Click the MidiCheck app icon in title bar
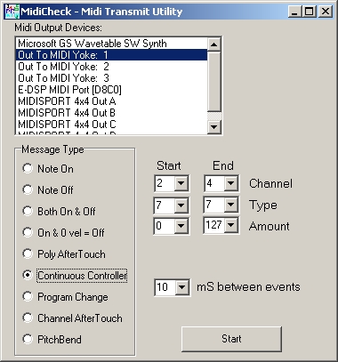The height and width of the screenshot is (362, 338). 12,12
